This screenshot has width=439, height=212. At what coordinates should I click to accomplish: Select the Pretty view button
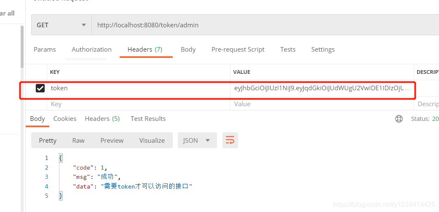48,140
